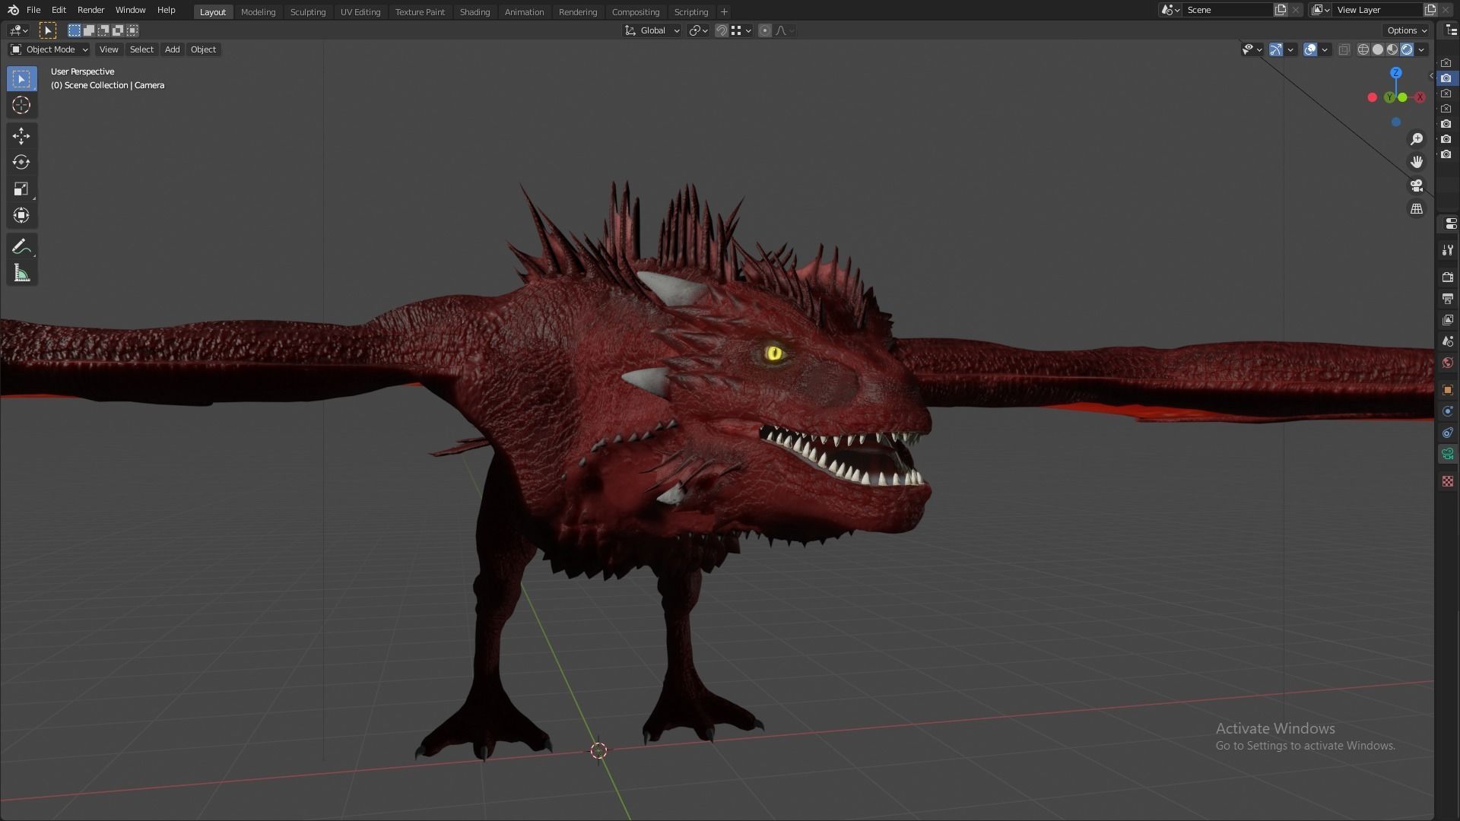The height and width of the screenshot is (821, 1460).
Task: Select the Annotate pencil tool
Action: tap(21, 246)
